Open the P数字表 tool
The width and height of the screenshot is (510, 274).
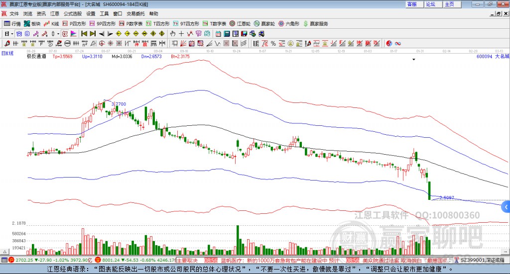(131, 24)
